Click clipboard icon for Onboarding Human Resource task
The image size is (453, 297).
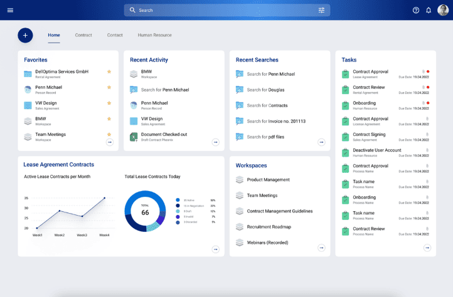coord(345,105)
